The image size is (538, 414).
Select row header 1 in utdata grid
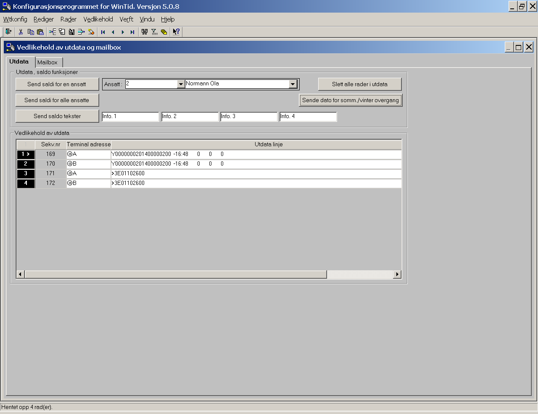(26, 154)
